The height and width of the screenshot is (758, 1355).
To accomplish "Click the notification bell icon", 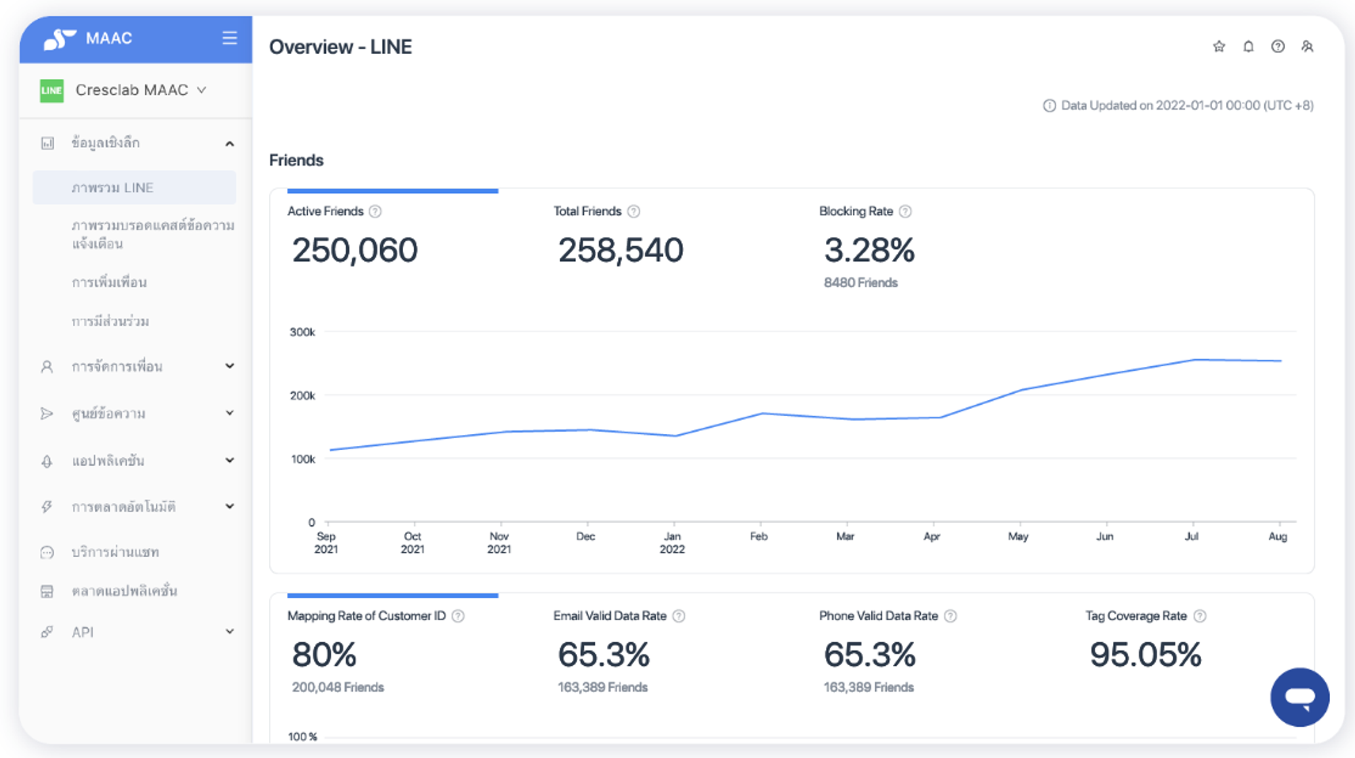I will click(1248, 45).
